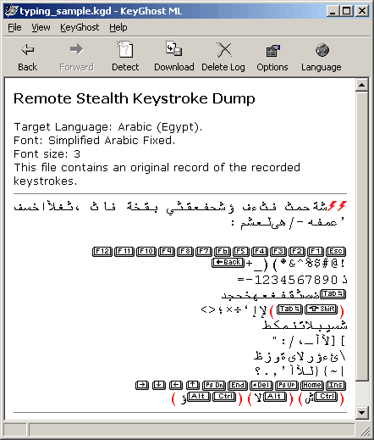Image resolution: width=374 pixels, height=440 pixels.
Task: Click the F12 key glyph in log
Action: coord(102,251)
